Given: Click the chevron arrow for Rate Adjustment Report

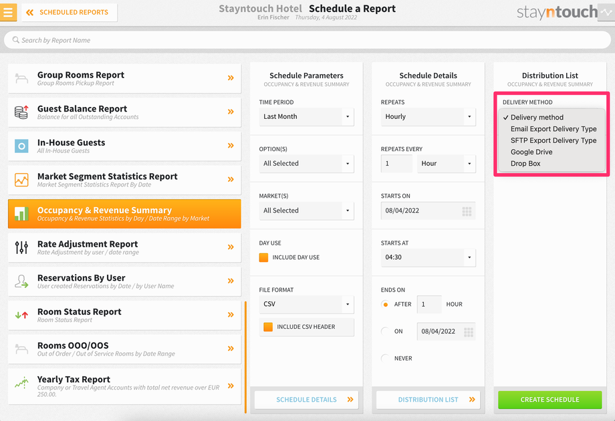Looking at the screenshot, I should (231, 247).
